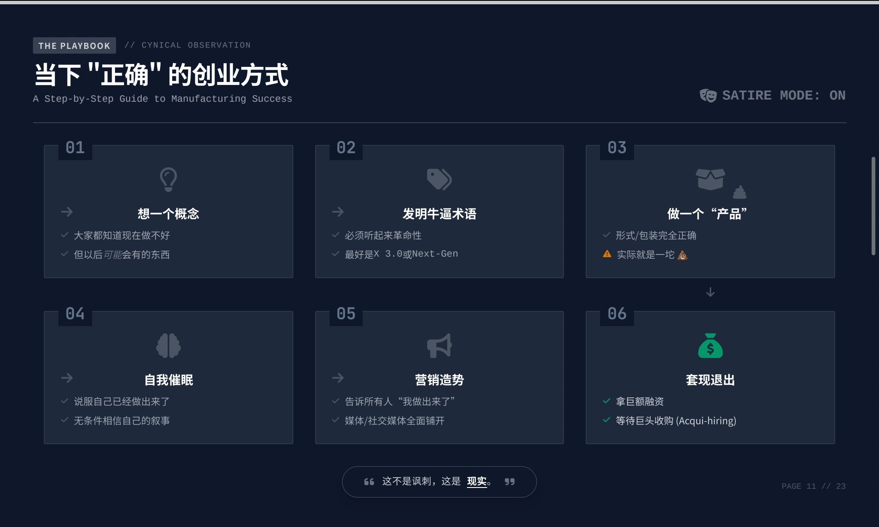Viewport: 879px width, 527px height.
Task: Click the down arrow between cards 03 and 06
Action: pyautogui.click(x=710, y=292)
